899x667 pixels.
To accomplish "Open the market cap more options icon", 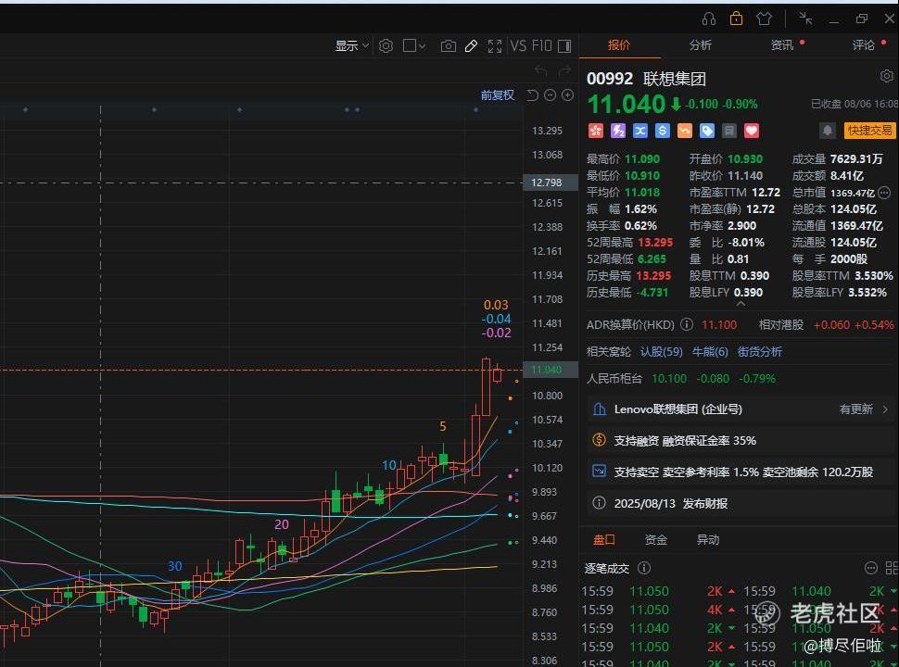I will point(885,193).
